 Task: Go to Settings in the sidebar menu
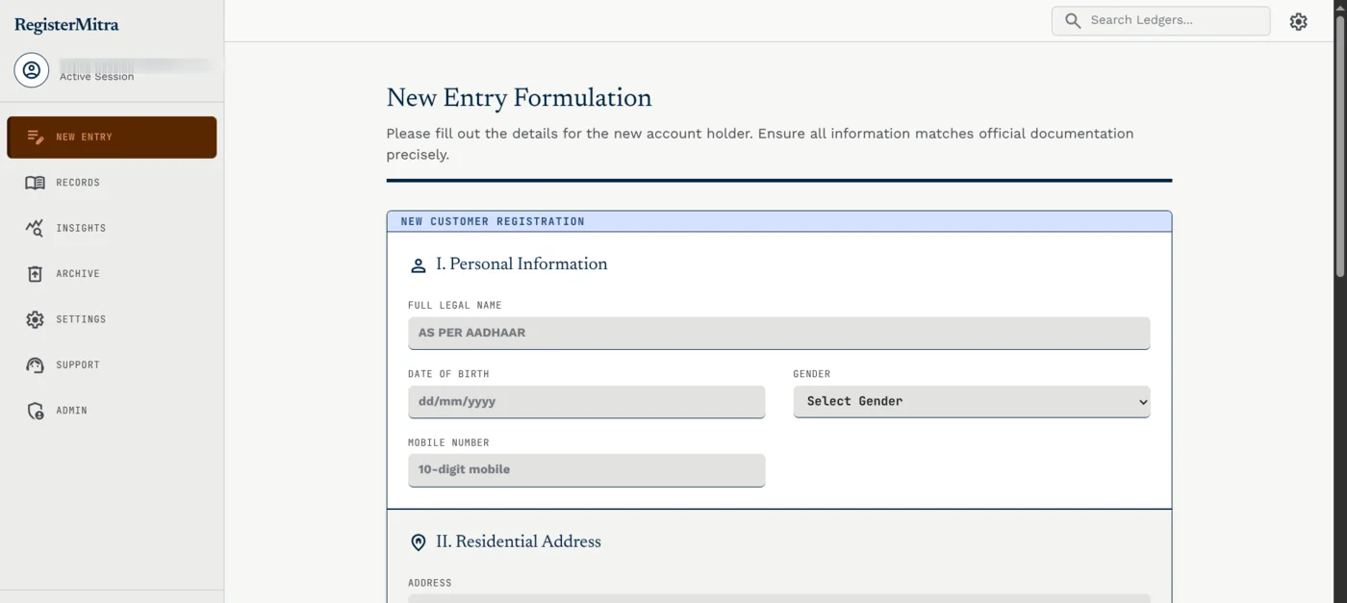coord(112,319)
